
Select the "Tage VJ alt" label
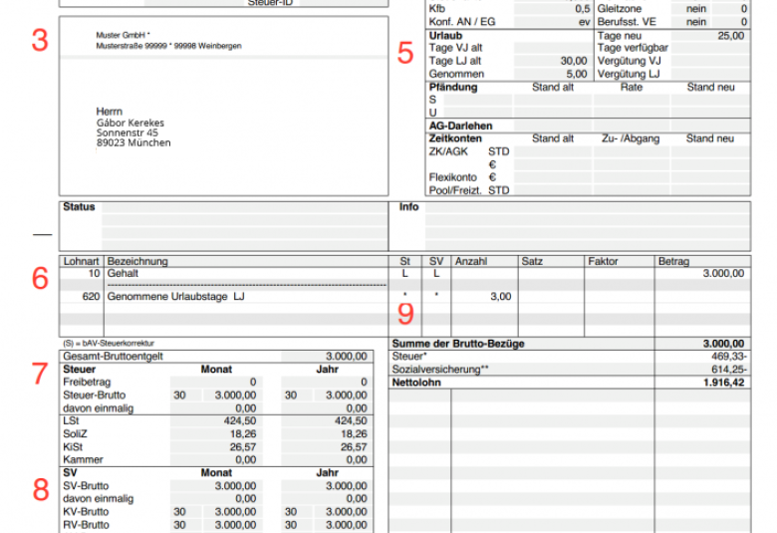pos(455,48)
